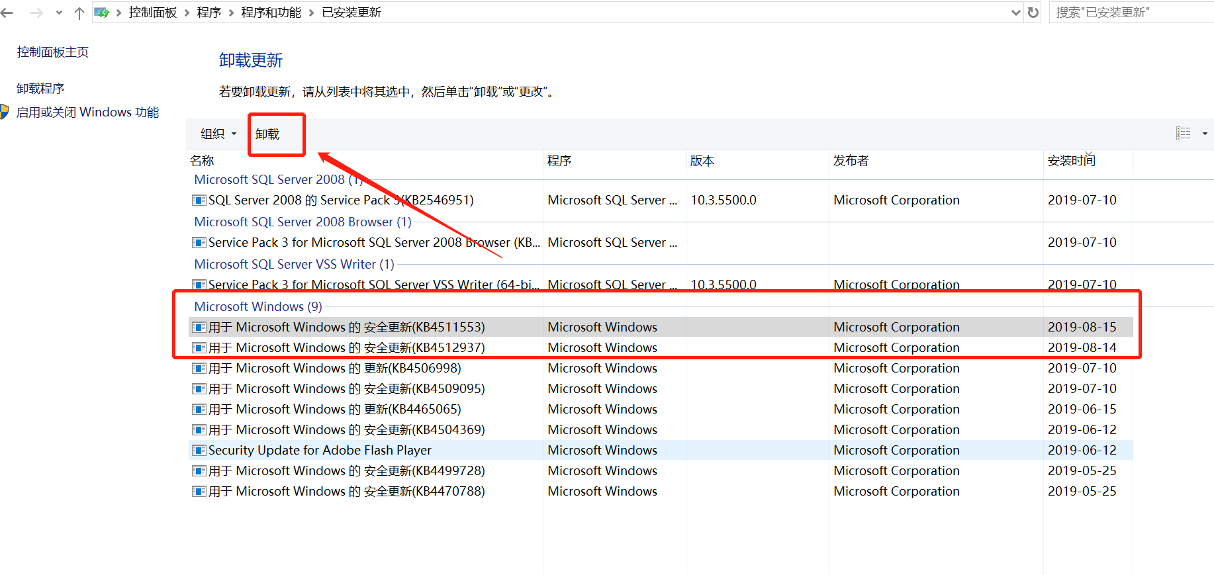The height and width of the screenshot is (575, 1214).
Task: Click the up-one-level arrow icon
Action: pyautogui.click(x=79, y=13)
